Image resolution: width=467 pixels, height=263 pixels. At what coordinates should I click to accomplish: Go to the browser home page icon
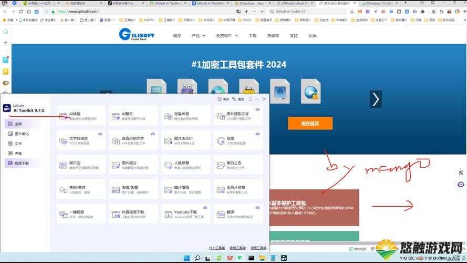tap(29, 12)
